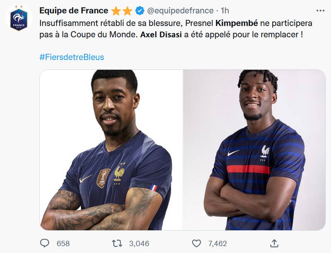Open the left photo with gold badge jersey
The image size is (331, 253).
111,150
